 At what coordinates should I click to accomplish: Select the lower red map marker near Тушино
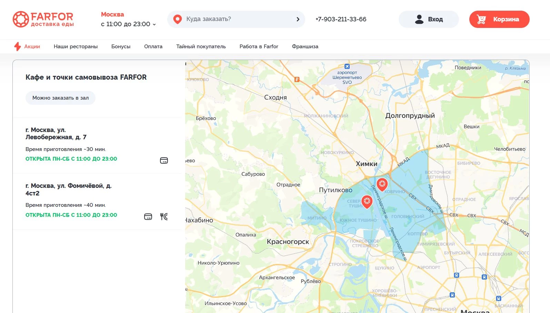click(367, 201)
